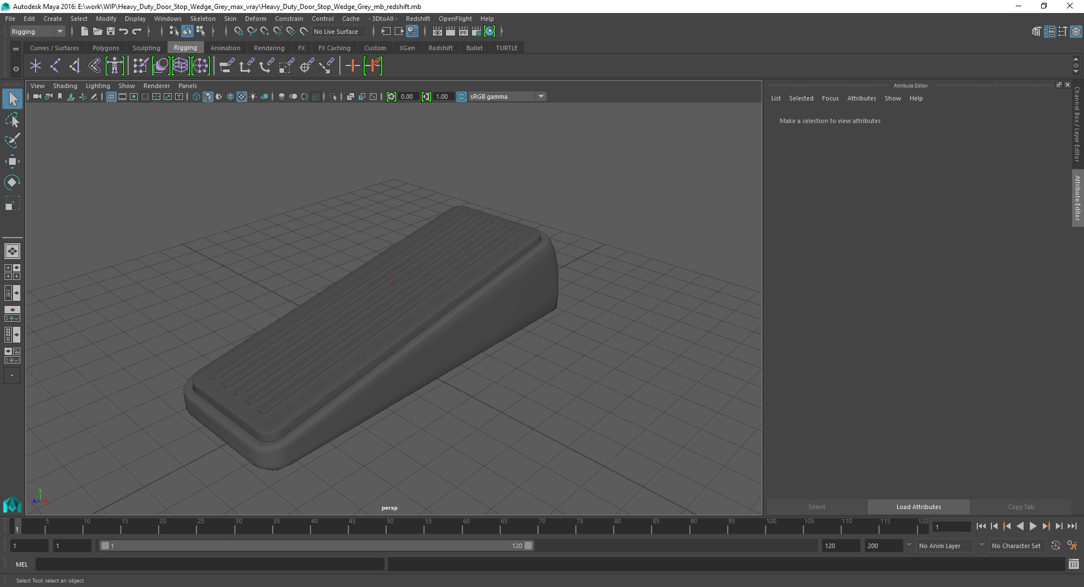Click the current frame marker on timeline
Screen dimensions: 1084x587
coord(17,526)
